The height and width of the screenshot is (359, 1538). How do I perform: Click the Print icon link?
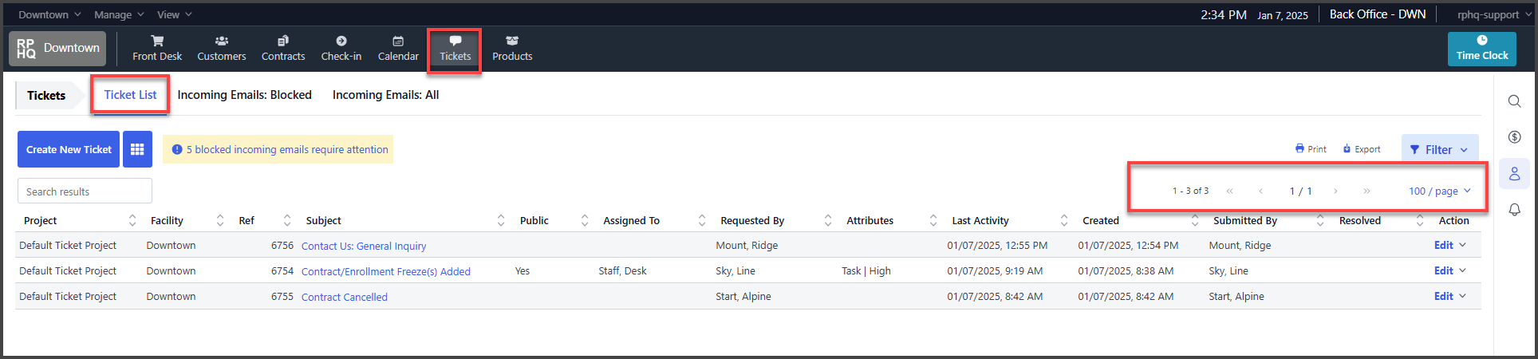[x=1311, y=149]
